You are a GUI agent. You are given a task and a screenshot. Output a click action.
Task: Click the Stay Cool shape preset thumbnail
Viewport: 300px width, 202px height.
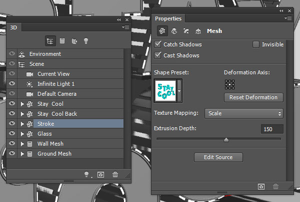point(165,91)
